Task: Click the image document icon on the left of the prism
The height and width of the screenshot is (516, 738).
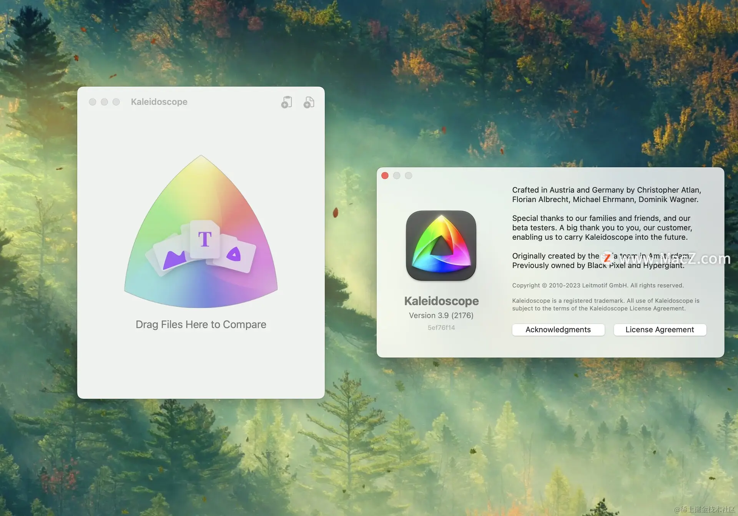Action: tap(173, 257)
